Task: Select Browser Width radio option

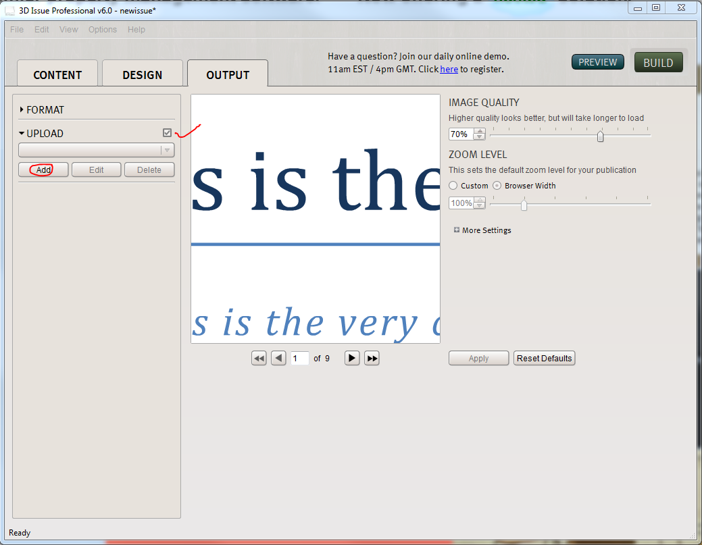Action: click(x=497, y=186)
